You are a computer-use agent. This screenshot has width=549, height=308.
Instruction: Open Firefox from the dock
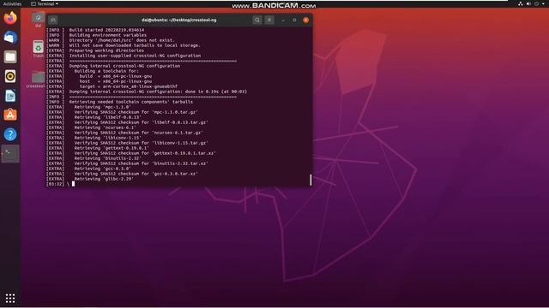pos(10,18)
